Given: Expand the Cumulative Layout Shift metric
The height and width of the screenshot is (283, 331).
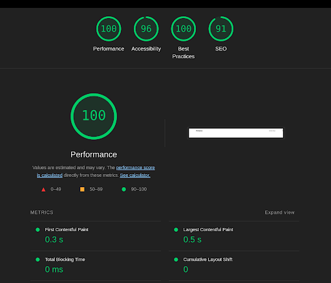Looking at the screenshot, I should [x=234, y=266].
